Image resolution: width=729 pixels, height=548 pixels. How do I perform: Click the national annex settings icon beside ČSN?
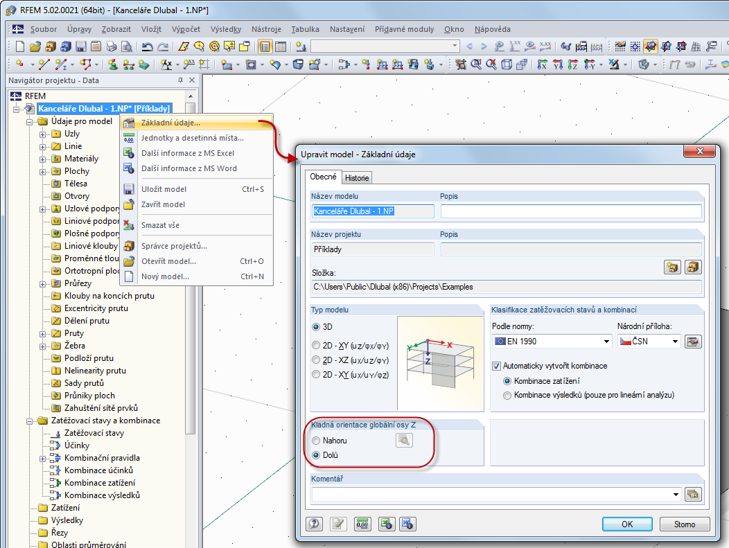[x=693, y=342]
